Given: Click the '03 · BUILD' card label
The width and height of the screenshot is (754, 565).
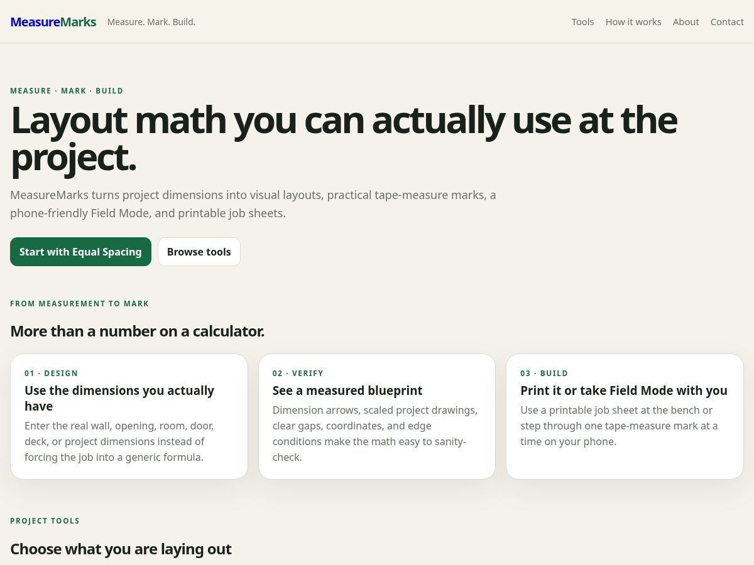Looking at the screenshot, I should click(544, 374).
